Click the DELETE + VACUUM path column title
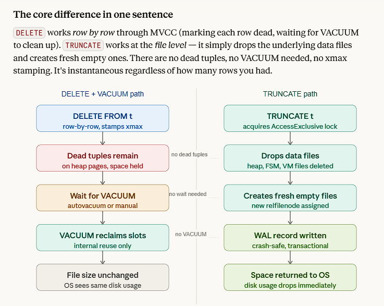384x306 pixels. coord(103,94)
